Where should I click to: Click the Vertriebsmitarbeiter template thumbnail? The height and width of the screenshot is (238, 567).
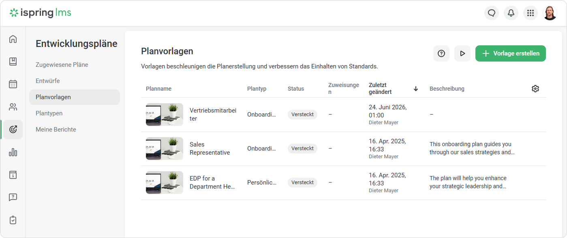coord(165,115)
